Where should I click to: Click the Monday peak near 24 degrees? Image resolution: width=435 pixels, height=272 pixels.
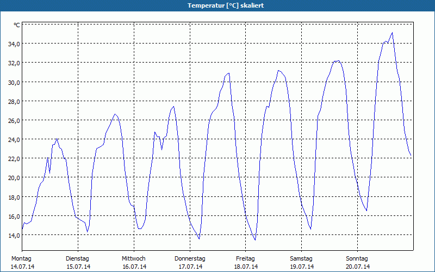(x=57, y=139)
